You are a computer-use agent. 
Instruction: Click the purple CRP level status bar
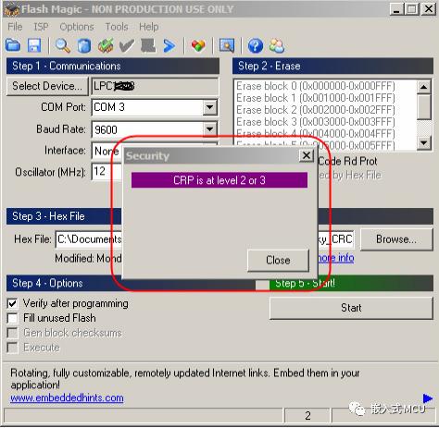pyautogui.click(x=219, y=180)
